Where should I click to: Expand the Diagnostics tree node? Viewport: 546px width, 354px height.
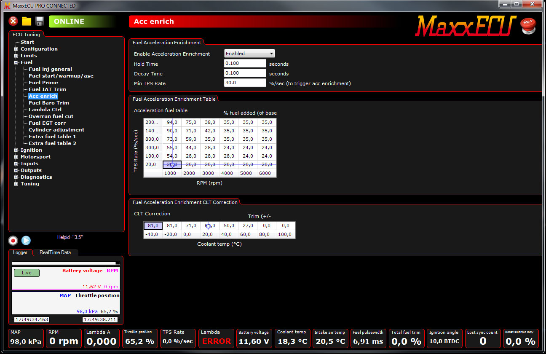pos(16,177)
